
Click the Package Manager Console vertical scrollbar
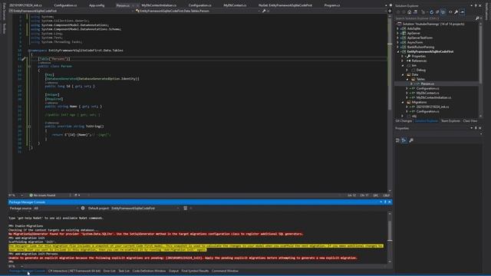tap(390, 238)
